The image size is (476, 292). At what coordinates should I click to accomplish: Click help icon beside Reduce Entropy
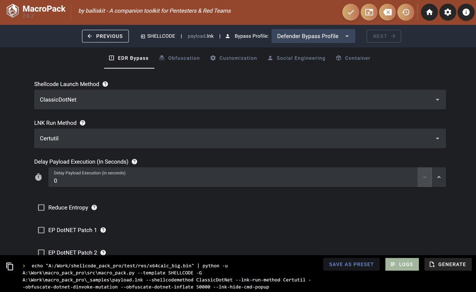tap(94, 207)
